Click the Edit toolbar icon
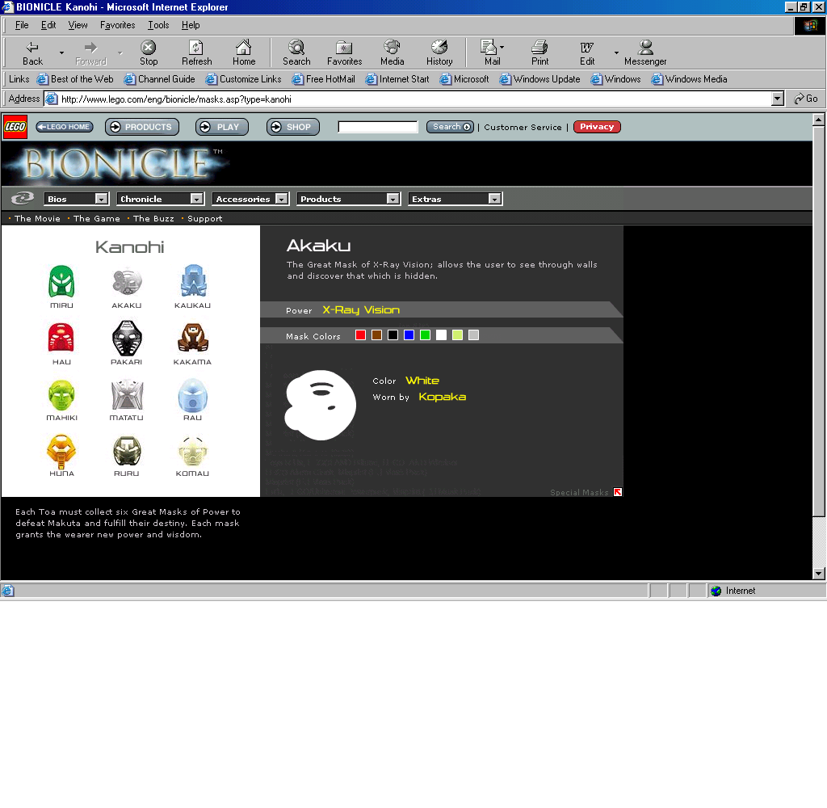This screenshot has height=808, width=827. click(x=587, y=53)
